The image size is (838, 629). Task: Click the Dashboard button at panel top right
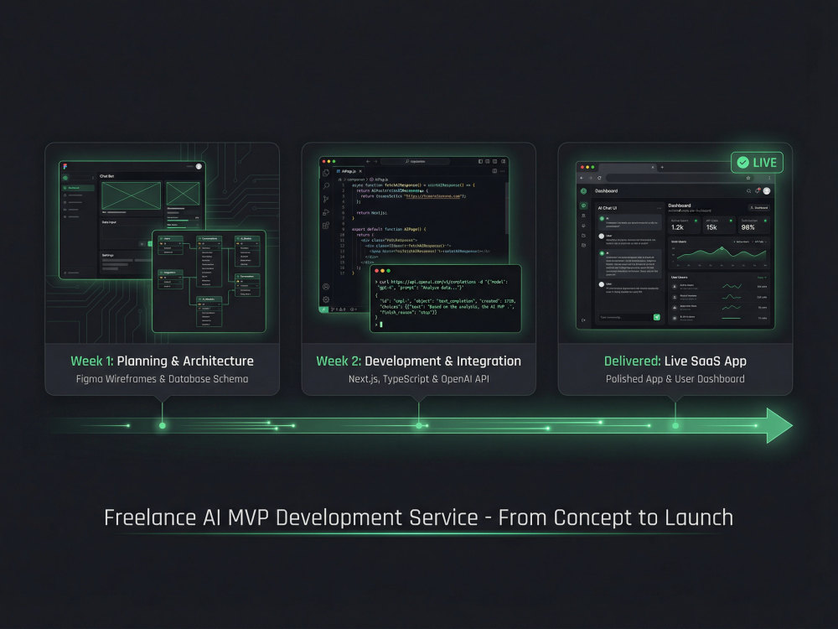pos(759,208)
